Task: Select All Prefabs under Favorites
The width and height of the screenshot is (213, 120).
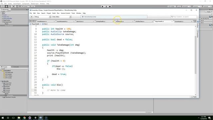Action: [x=8, y=76]
